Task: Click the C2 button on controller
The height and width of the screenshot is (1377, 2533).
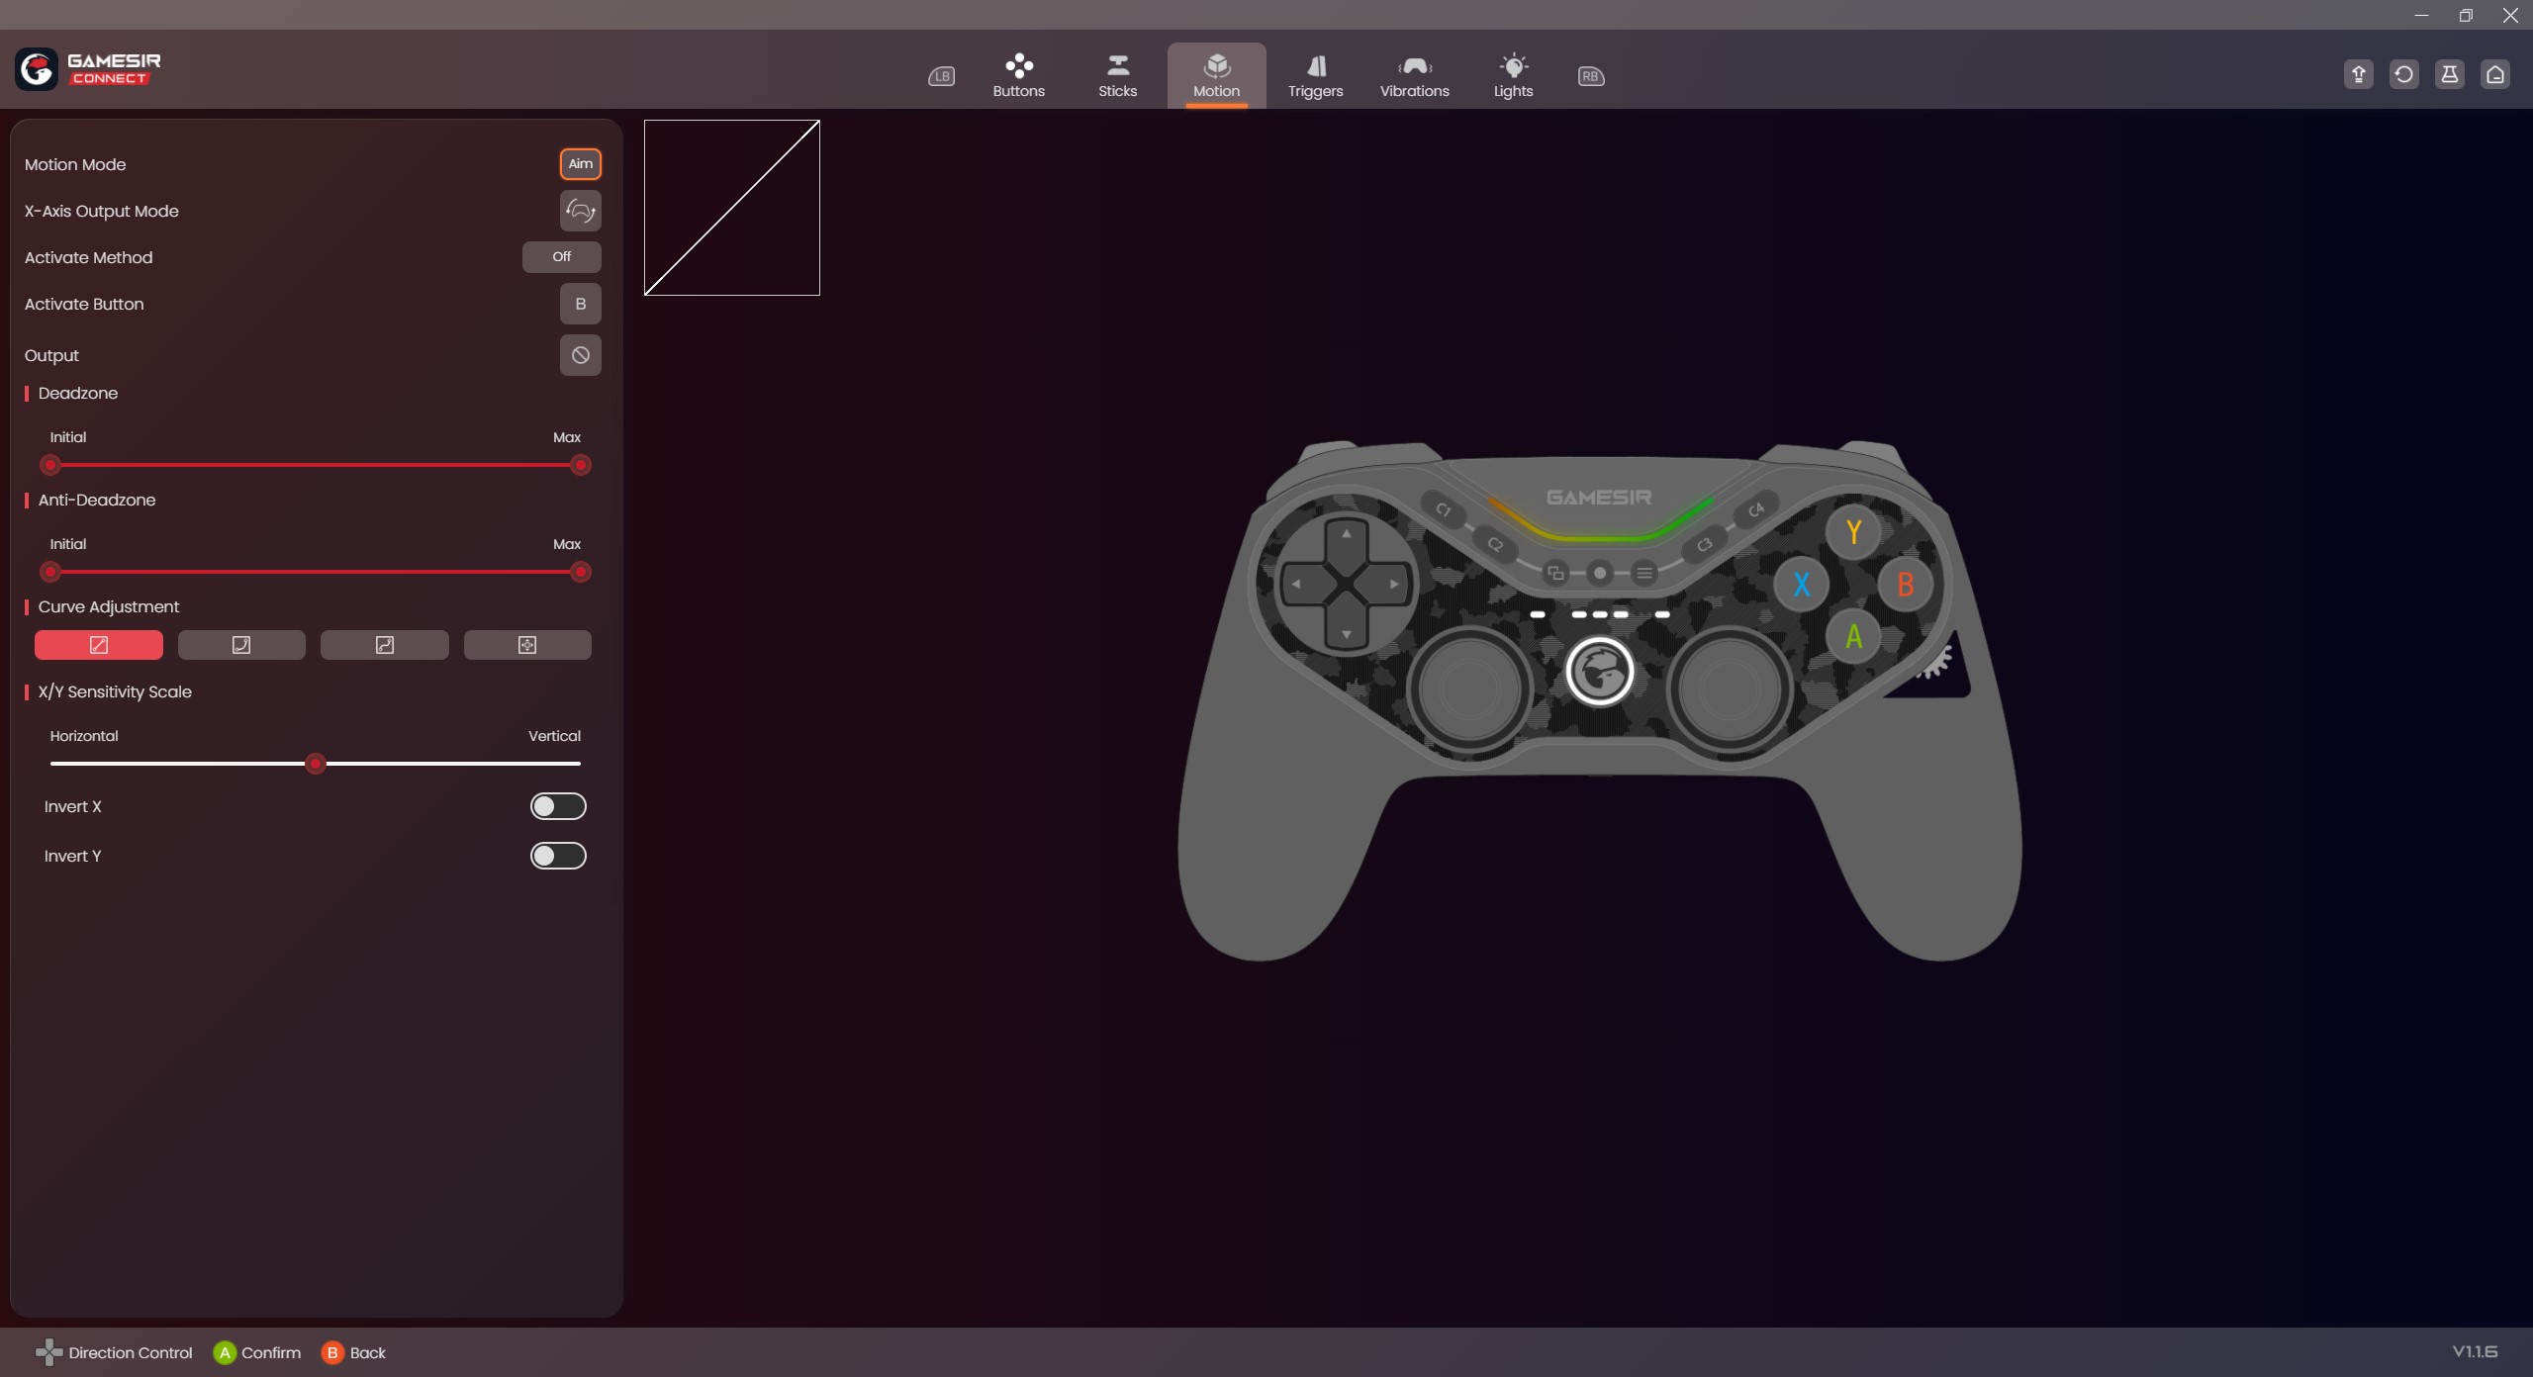Action: pyautogui.click(x=1495, y=544)
